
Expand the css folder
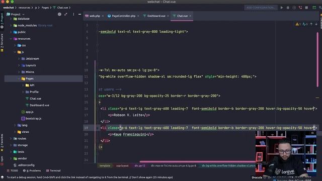pos(15,45)
